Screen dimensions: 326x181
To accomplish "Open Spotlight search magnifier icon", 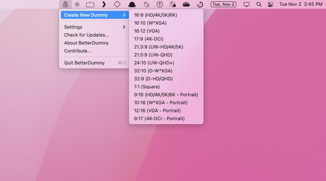I will 259,4.
